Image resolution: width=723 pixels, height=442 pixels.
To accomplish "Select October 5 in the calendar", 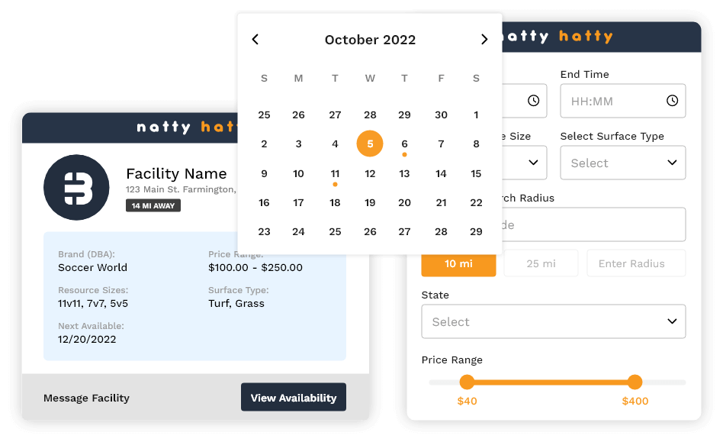I will [x=370, y=144].
